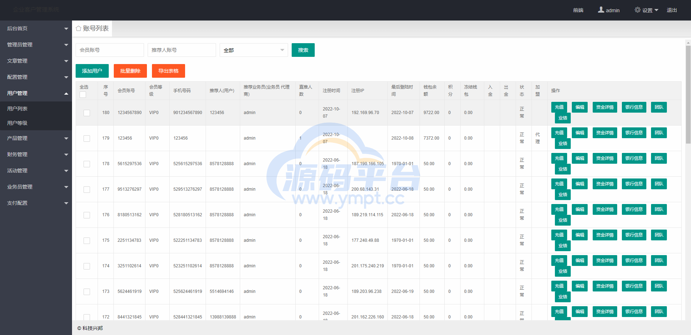Expand the 支付配置 sidebar menu
This screenshot has width=691, height=335.
point(36,203)
